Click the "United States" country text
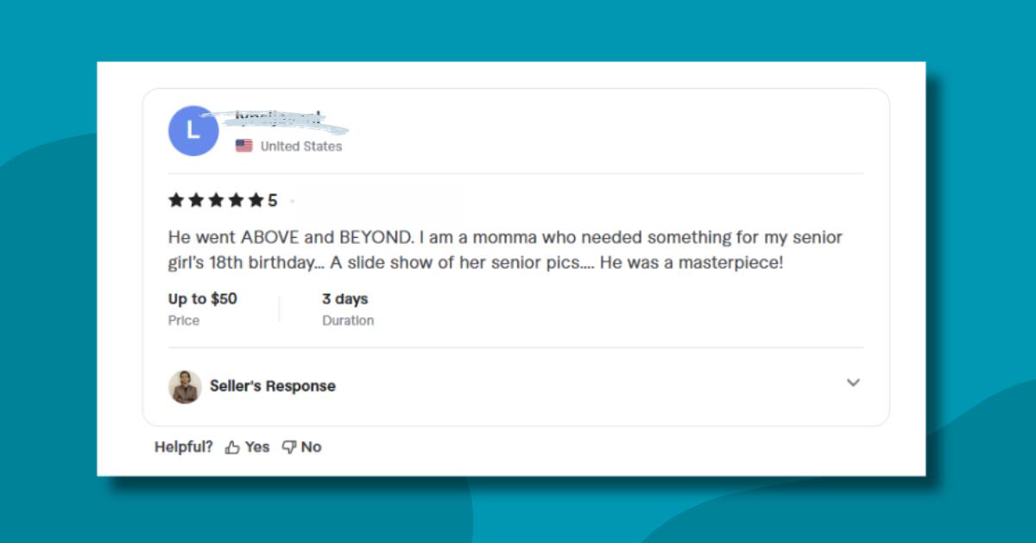This screenshot has width=1036, height=543. (x=301, y=147)
